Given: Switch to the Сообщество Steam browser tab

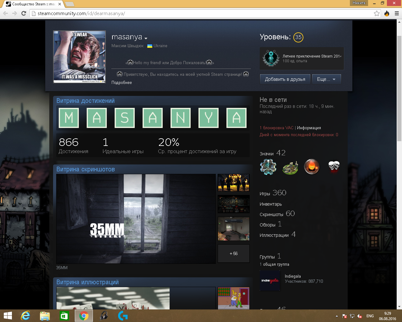Looking at the screenshot, I should pos(33,4).
